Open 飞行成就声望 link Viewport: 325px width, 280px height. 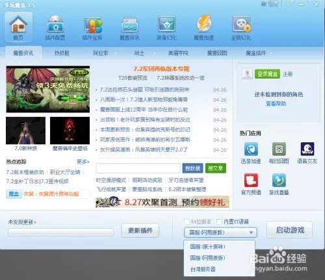(x=111, y=189)
